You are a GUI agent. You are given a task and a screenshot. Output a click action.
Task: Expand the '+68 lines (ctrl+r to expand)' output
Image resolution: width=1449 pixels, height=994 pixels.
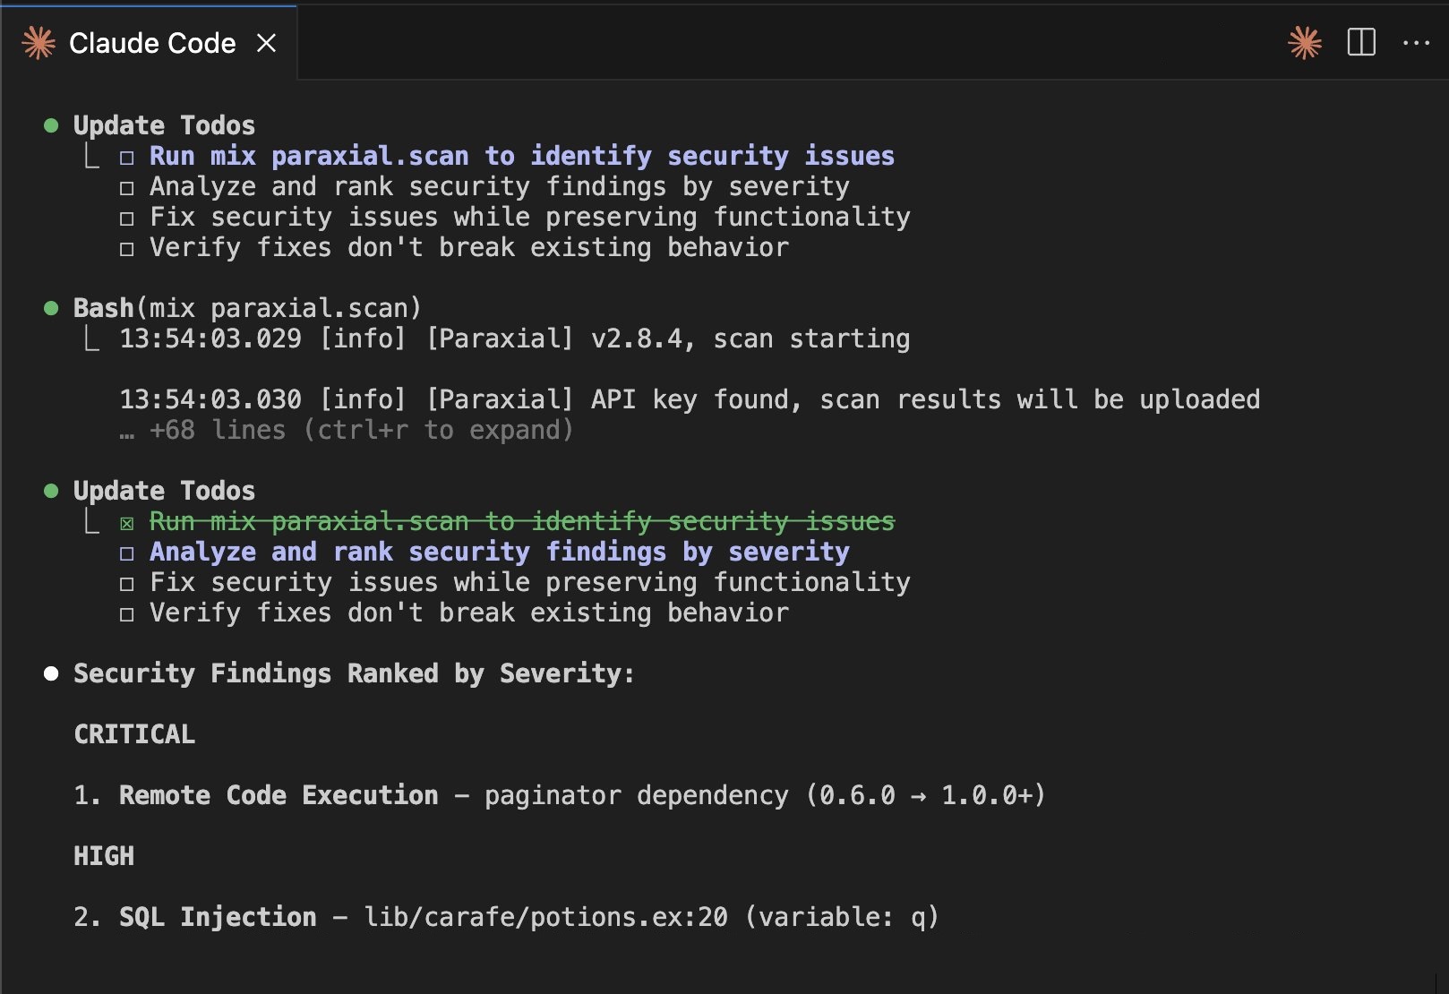tap(346, 430)
